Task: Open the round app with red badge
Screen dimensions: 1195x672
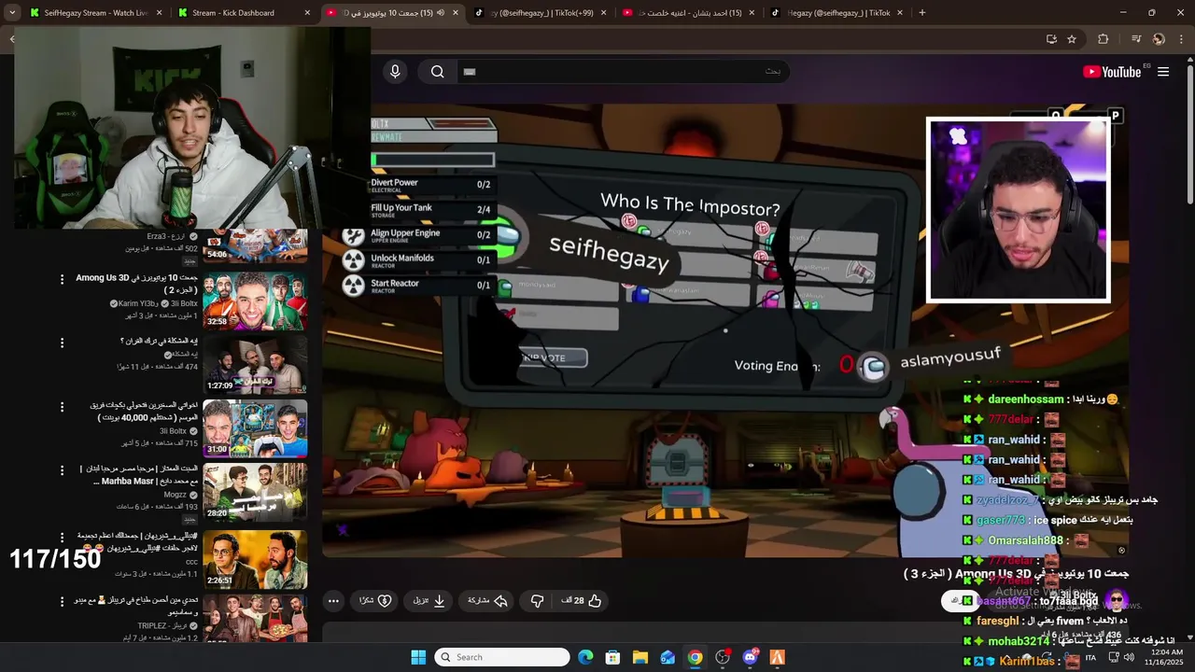Action: point(723,657)
